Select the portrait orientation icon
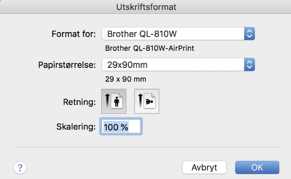Viewport: 291px width, 179px height. point(114,101)
